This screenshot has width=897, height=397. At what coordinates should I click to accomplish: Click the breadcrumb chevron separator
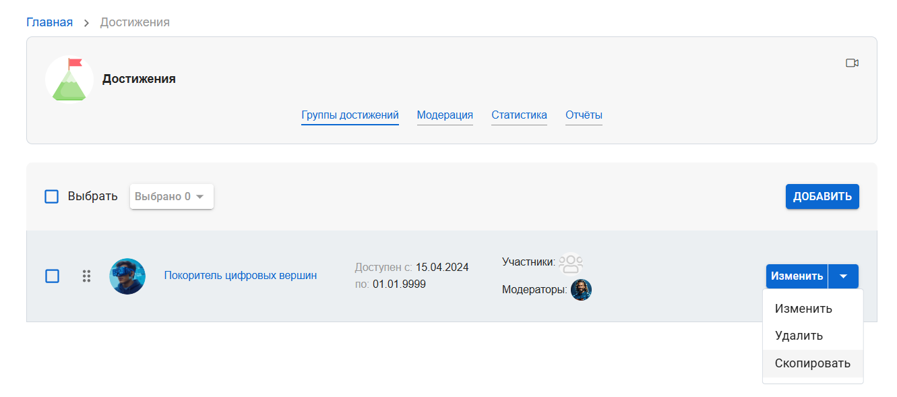click(86, 23)
